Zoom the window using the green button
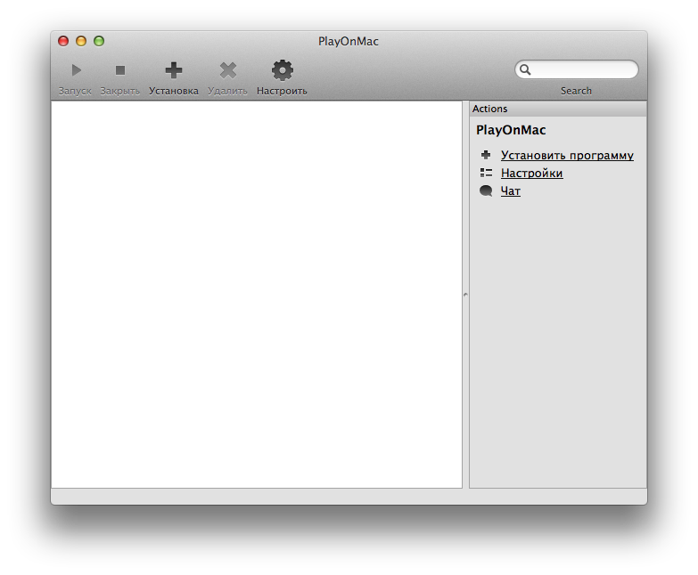Image resolution: width=698 pixels, height=575 pixels. pyautogui.click(x=99, y=41)
